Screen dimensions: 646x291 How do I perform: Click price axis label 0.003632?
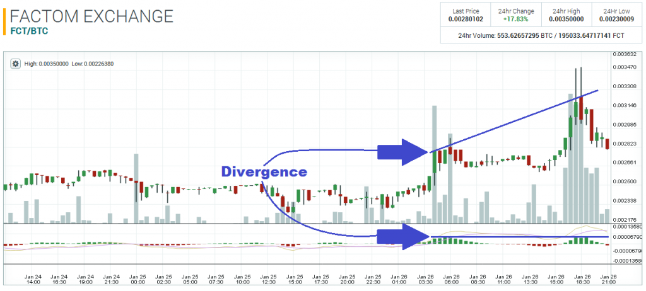click(624, 54)
